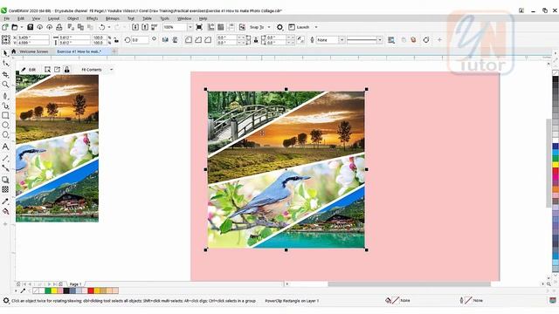The image size is (559, 314).
Task: Open the Effects menu
Action: [x=92, y=18]
